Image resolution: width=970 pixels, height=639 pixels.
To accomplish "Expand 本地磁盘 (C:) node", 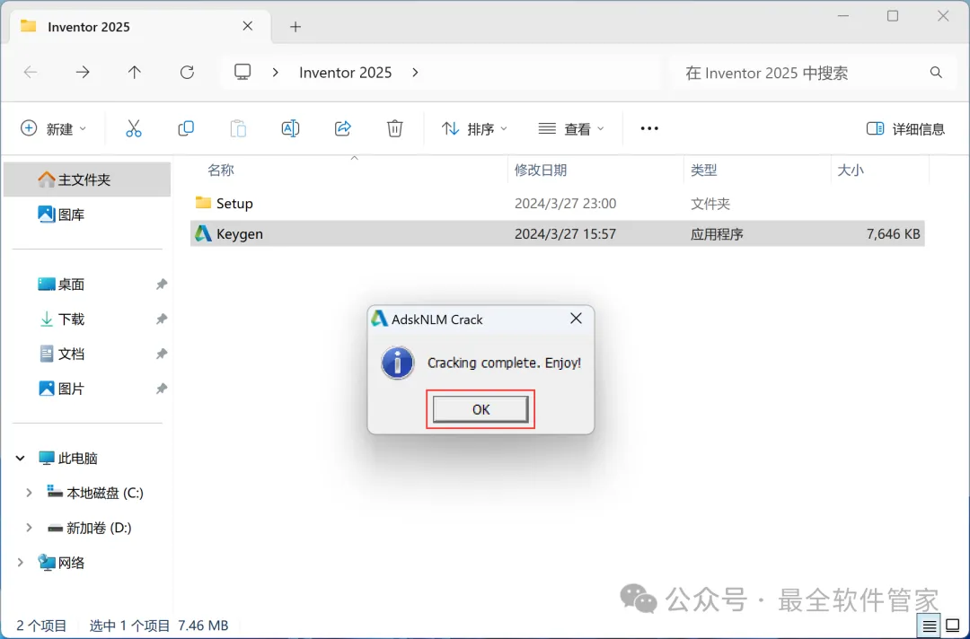I will 29,493.
